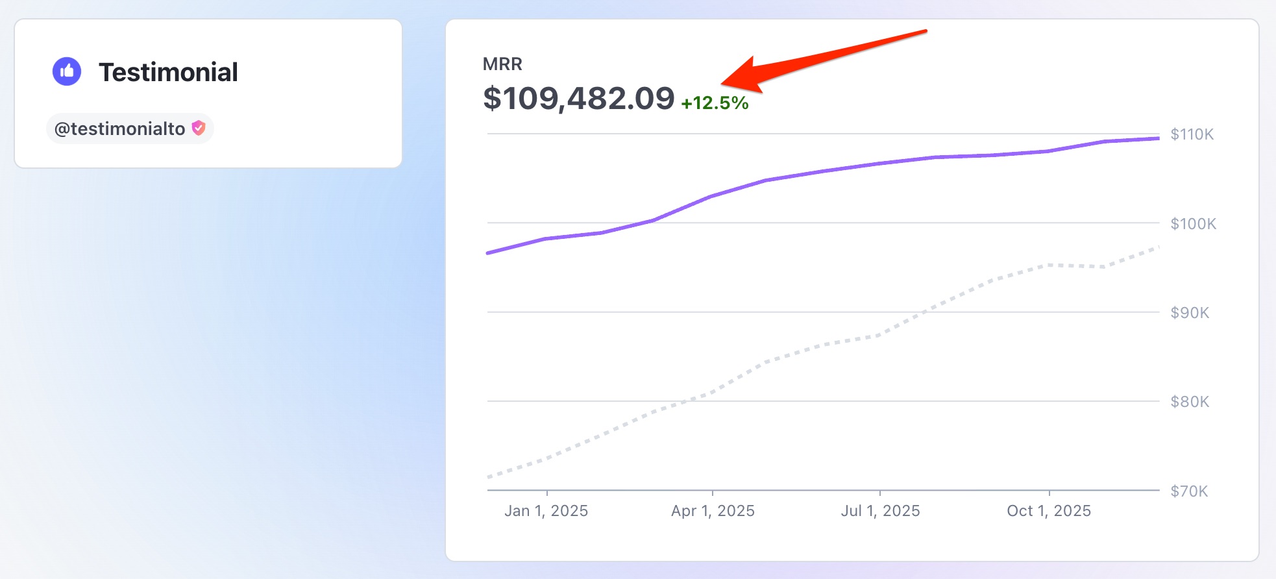Click the MRR label

pyautogui.click(x=502, y=64)
